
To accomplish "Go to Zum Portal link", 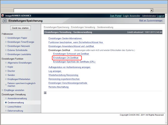I will (x=116, y=16).
